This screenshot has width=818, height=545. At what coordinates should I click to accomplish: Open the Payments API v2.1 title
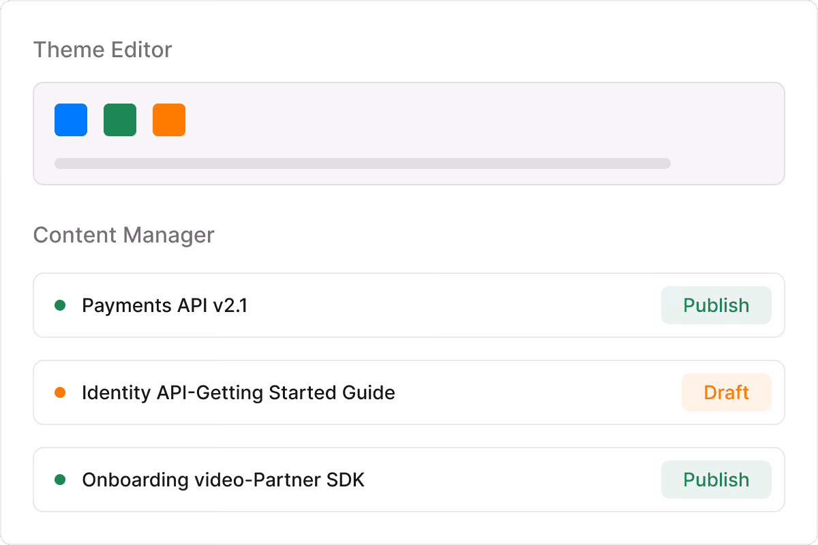click(x=165, y=305)
